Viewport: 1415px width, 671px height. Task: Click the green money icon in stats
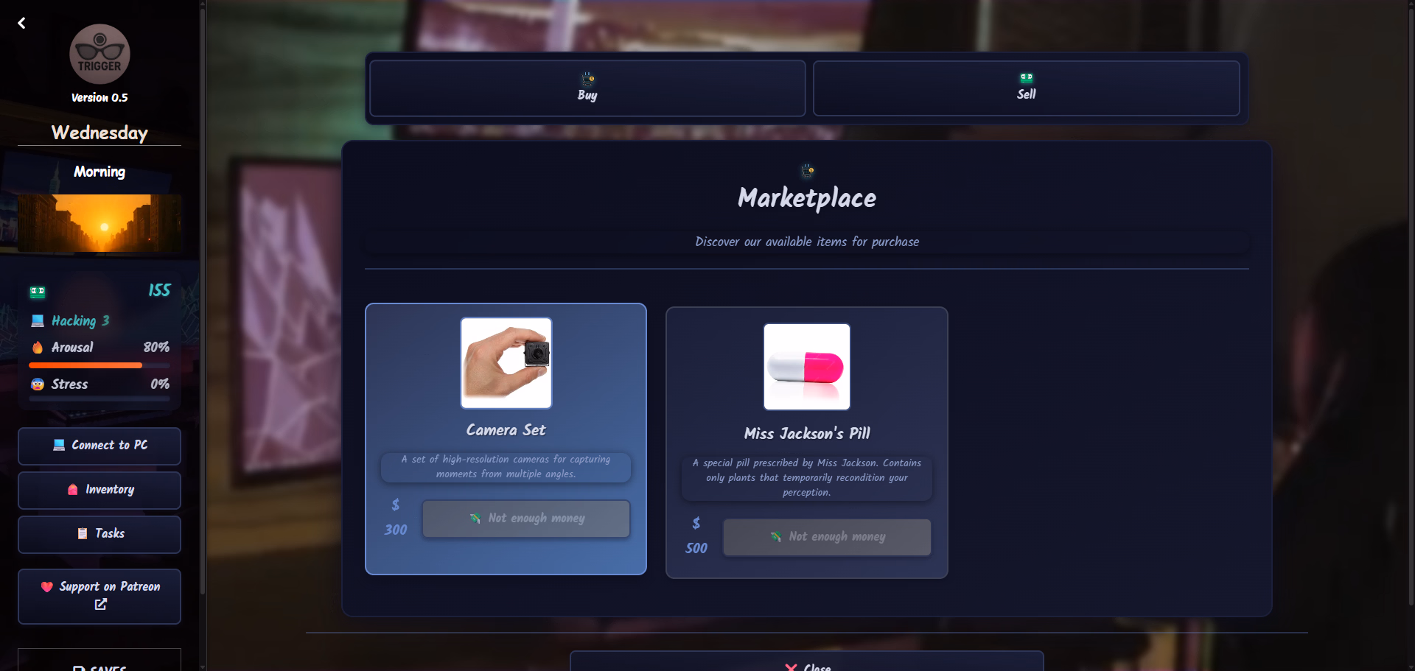pyautogui.click(x=38, y=292)
